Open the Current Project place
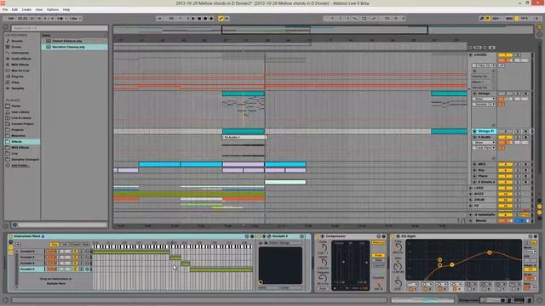Screen dimensions: 545x306 (22, 124)
